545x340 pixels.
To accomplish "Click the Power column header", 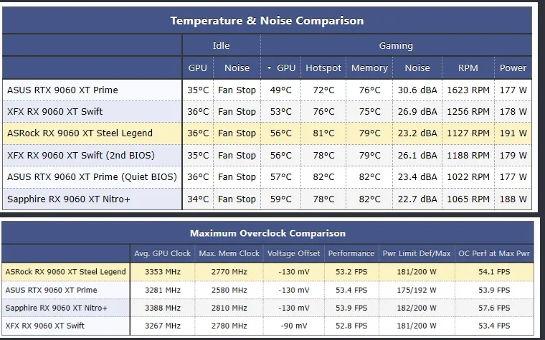I will tap(513, 68).
